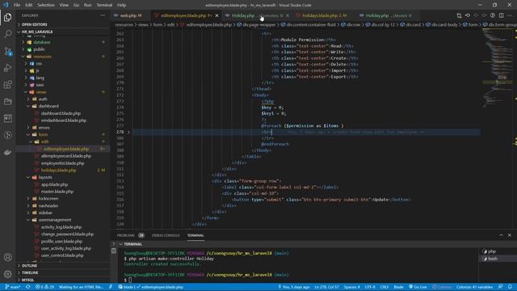Select the php terminal instance
This screenshot has height=291, width=517.
coord(498,251)
